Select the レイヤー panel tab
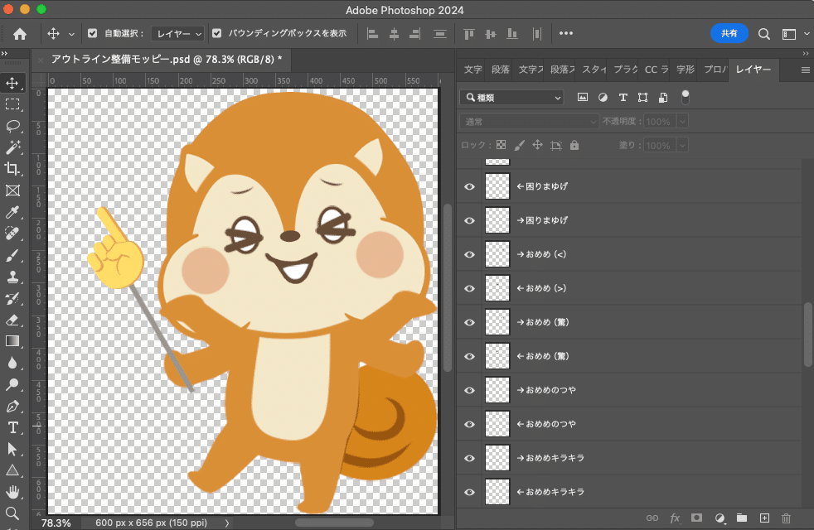This screenshot has height=530, width=814. coord(753,70)
